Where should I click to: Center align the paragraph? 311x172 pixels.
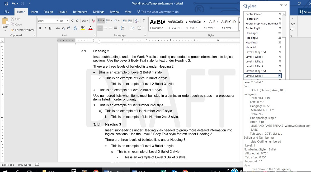[x=105, y=28]
